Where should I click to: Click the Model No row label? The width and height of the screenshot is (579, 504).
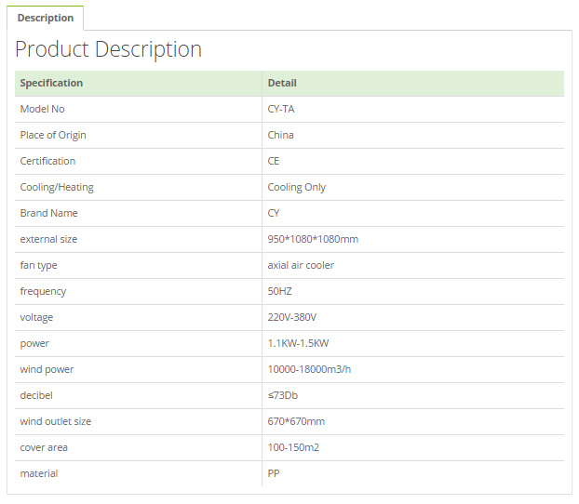pyautogui.click(x=43, y=109)
